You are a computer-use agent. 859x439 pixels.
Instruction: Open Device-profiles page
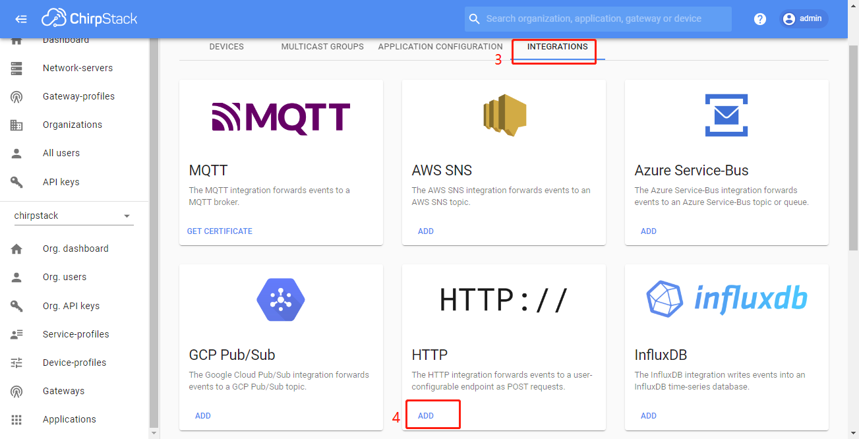click(74, 363)
